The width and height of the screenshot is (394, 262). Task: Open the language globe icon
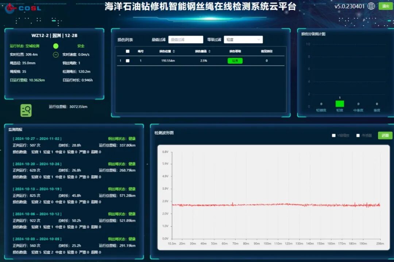pyautogui.click(x=371, y=6)
